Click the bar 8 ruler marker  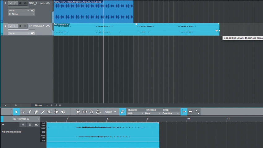107,119
